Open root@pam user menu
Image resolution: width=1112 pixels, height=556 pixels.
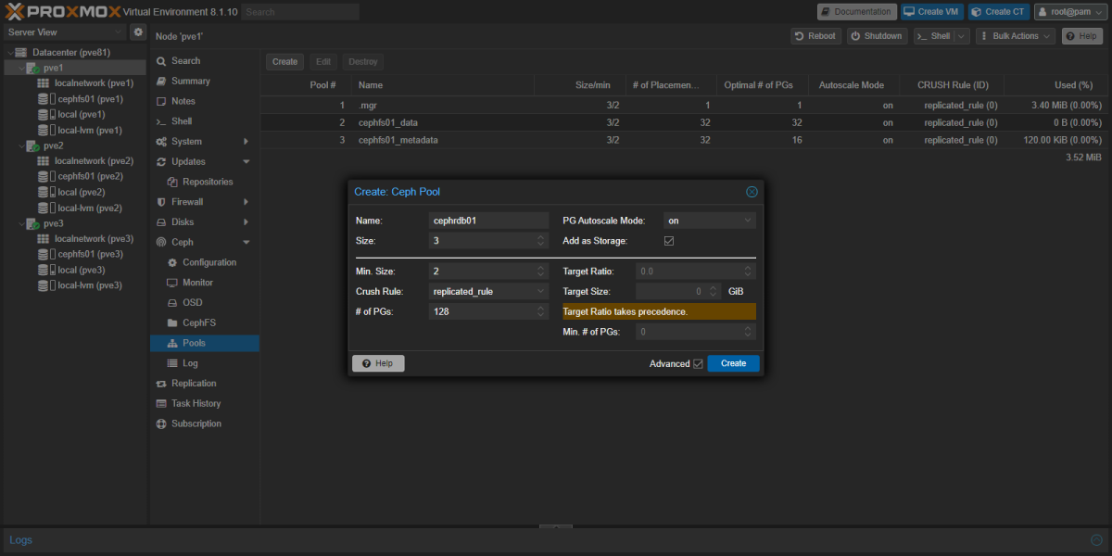(x=1069, y=12)
